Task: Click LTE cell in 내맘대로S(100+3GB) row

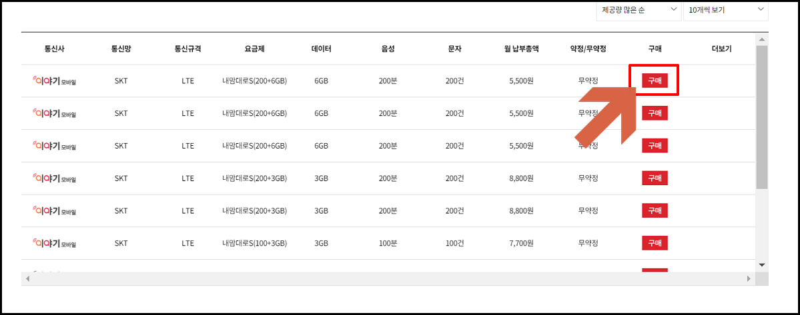Action: point(187,243)
